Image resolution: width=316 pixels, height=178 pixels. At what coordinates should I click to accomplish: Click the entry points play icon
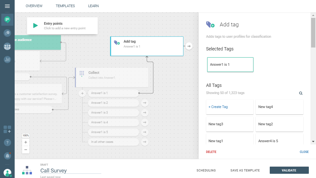(36, 26)
